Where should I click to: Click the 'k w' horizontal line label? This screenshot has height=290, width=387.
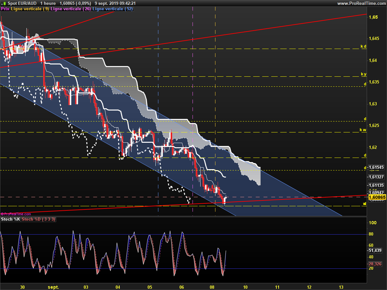pos(363,130)
